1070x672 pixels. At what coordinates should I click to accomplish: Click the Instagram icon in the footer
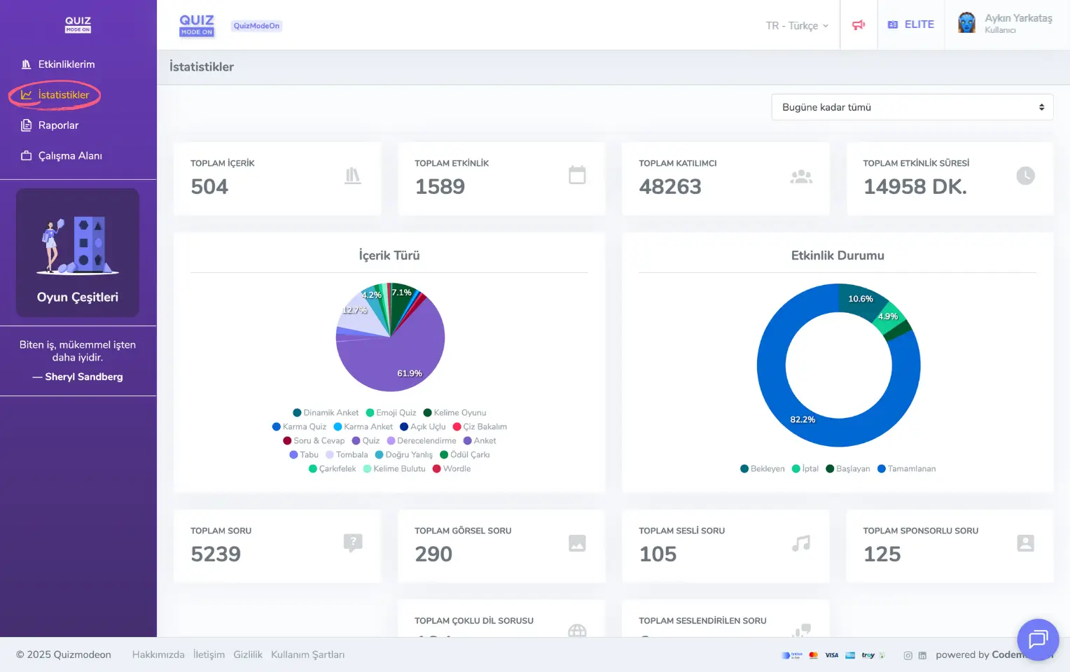[x=908, y=655]
